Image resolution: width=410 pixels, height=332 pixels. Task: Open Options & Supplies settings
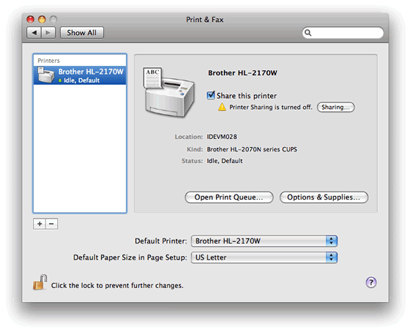coord(324,197)
